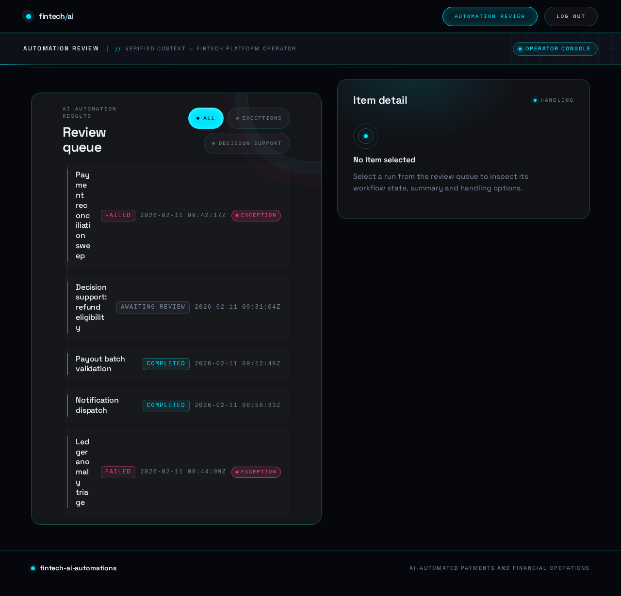
Task: Open the Automation Review page button
Action: 490,16
